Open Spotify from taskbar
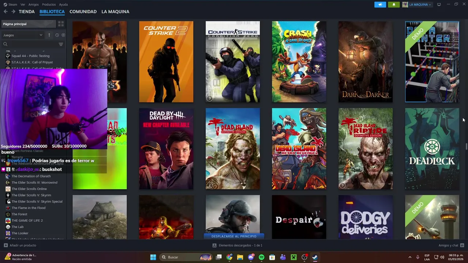Viewport: 468px width, 263px height. click(x=261, y=257)
